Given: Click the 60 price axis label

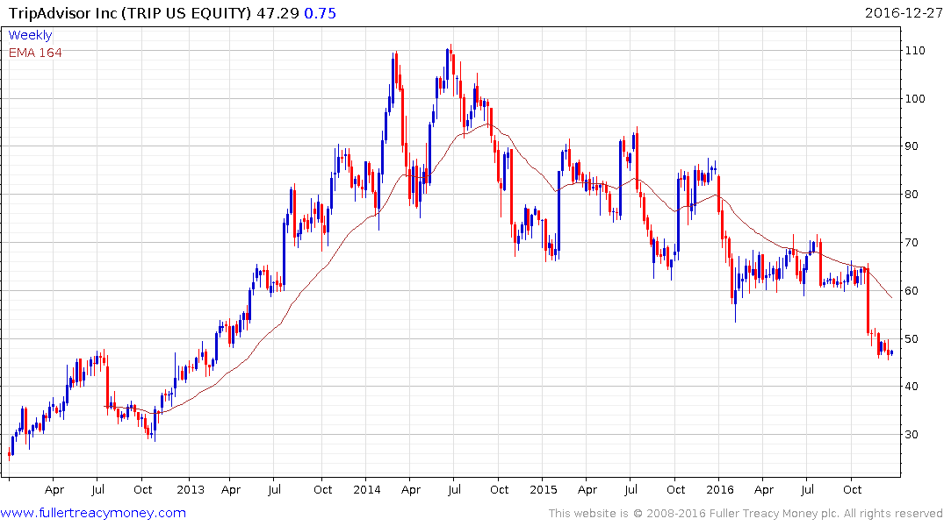Looking at the screenshot, I should pyautogui.click(x=912, y=290).
